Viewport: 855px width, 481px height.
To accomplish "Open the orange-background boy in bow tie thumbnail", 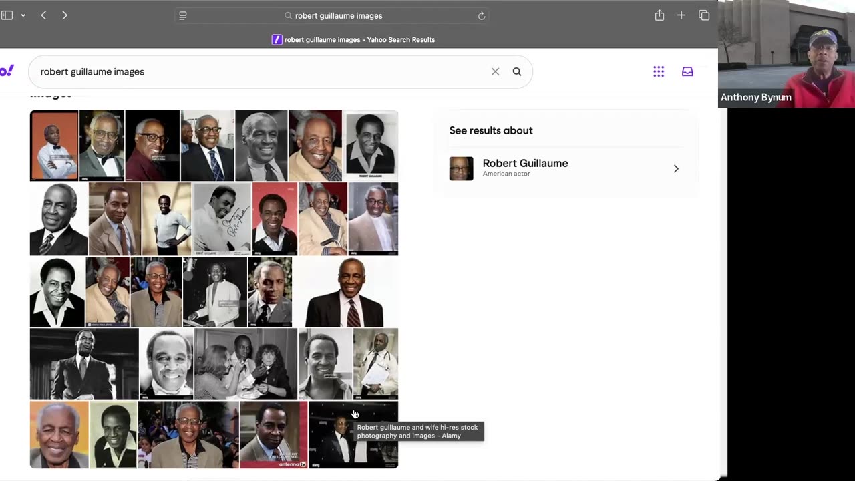I will coord(54,146).
